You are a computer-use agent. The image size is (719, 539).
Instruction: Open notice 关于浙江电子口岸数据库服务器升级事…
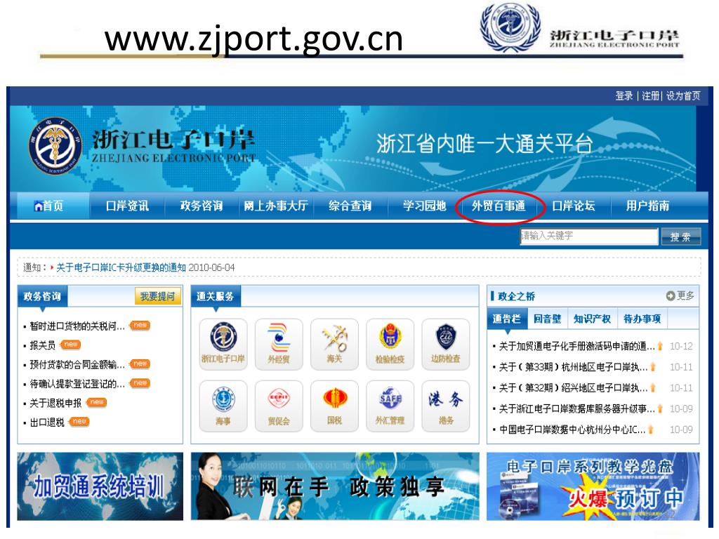(577, 409)
